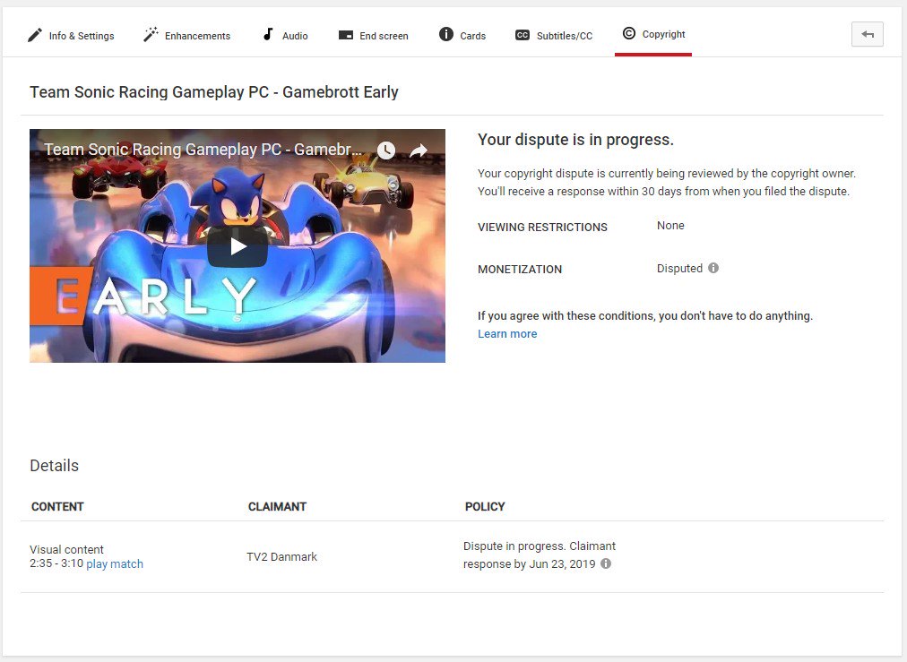Click the 'response by Jun 23, 2019' text
The width and height of the screenshot is (907, 662).
530,563
